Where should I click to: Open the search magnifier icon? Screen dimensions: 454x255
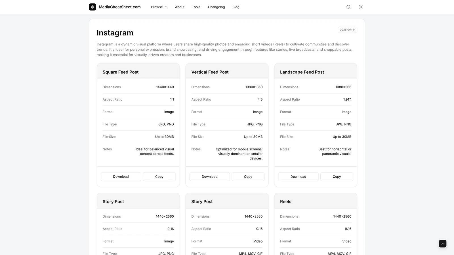click(348, 7)
